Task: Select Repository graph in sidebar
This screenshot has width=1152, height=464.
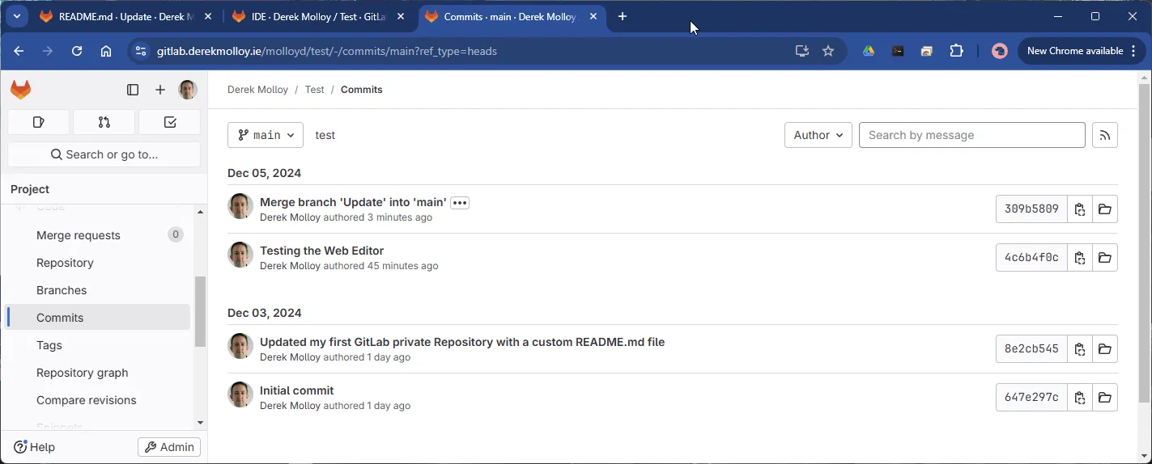Action: tap(83, 373)
